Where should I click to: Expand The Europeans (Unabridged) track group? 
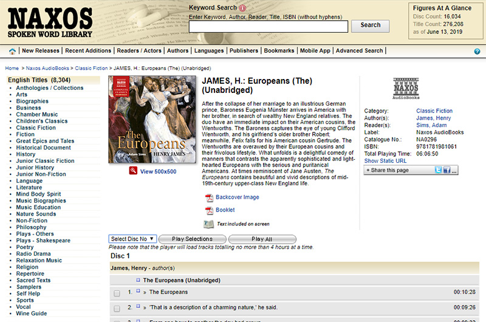tap(138, 280)
